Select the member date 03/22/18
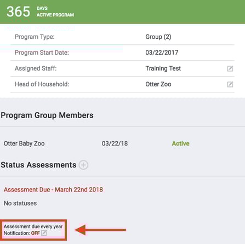Viewport: 245px width, 244px height. [115, 143]
